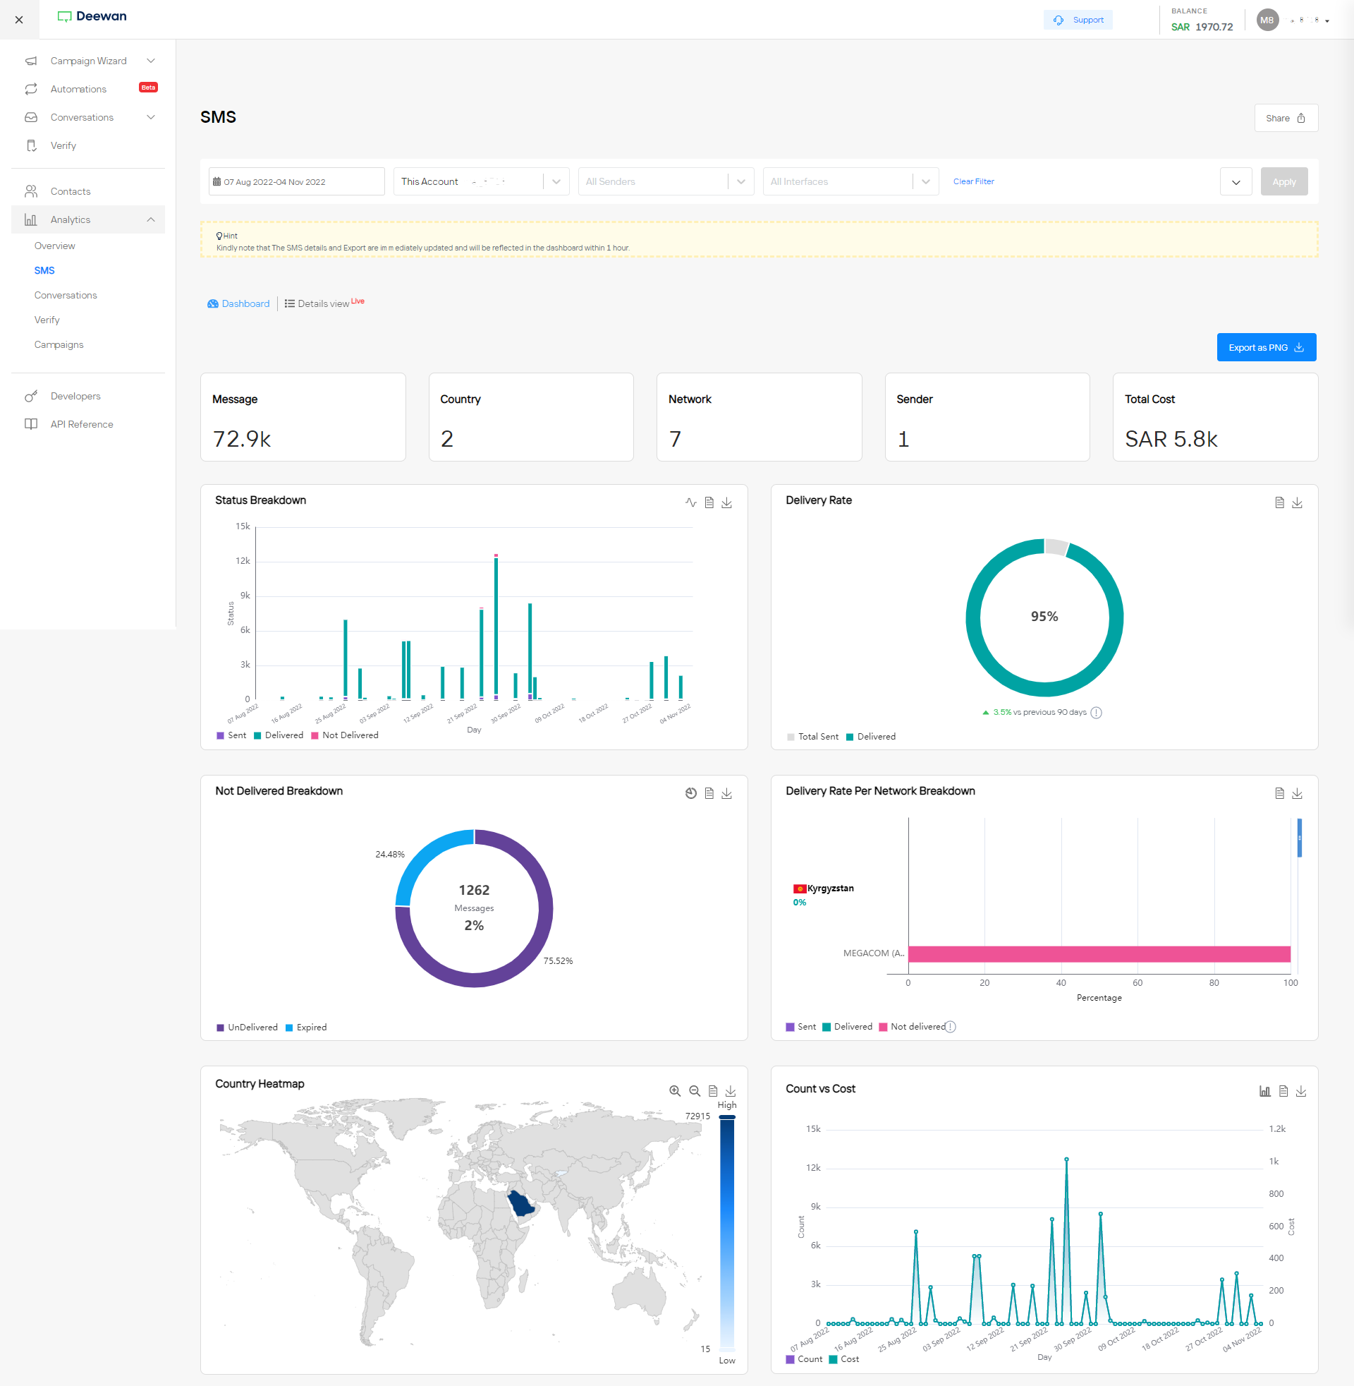Open the date range input field
1354x1386 pixels.
tap(297, 181)
